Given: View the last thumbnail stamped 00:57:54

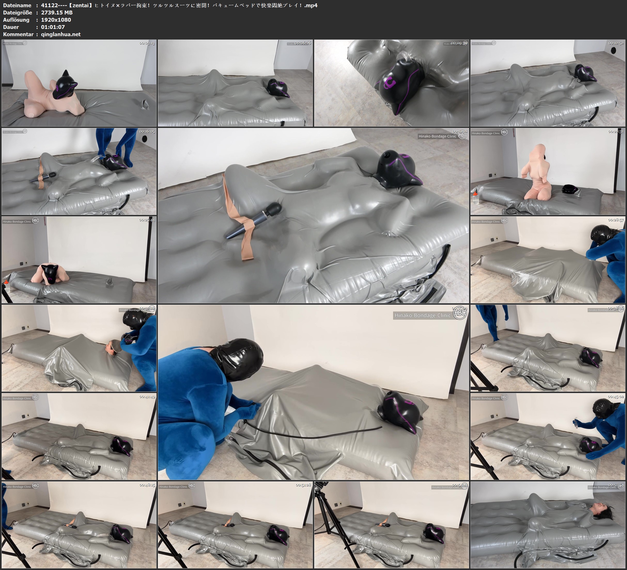Looking at the screenshot, I should (x=548, y=525).
